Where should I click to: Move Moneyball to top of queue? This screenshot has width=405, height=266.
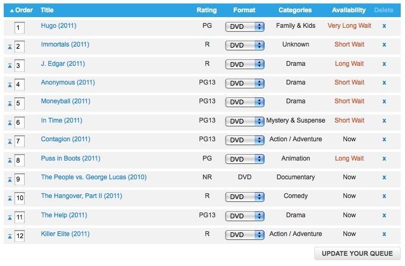[x=10, y=103]
